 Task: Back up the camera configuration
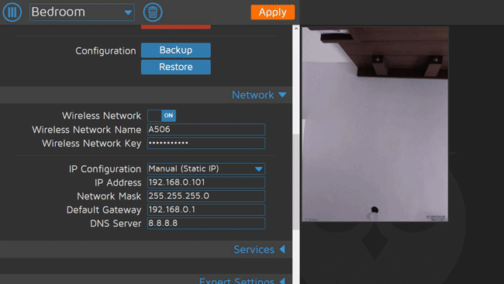click(176, 50)
